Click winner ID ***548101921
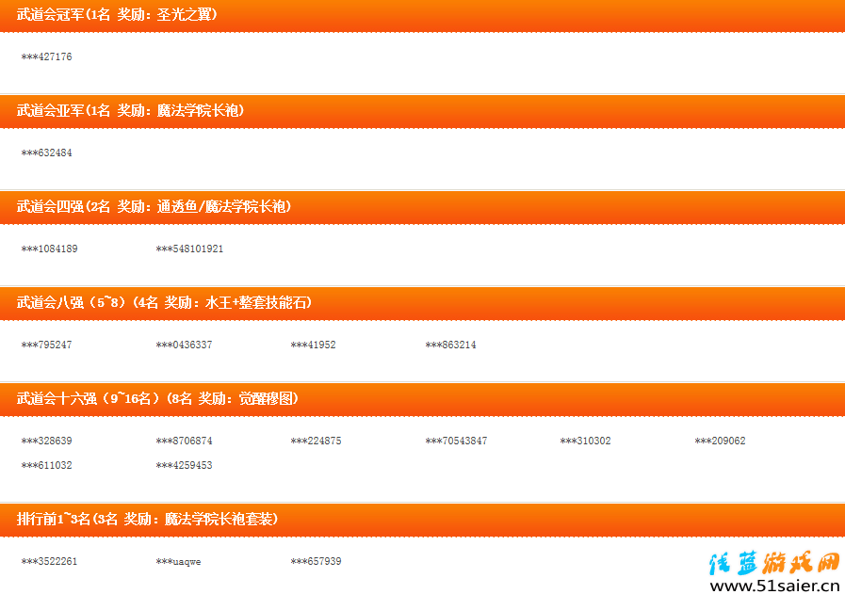845x594 pixels. [x=189, y=249]
